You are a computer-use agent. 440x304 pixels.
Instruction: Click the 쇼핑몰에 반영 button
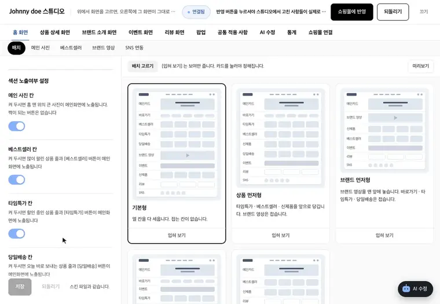tap(352, 12)
